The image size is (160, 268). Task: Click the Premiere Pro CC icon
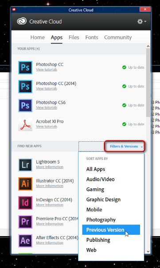click(x=25, y=221)
